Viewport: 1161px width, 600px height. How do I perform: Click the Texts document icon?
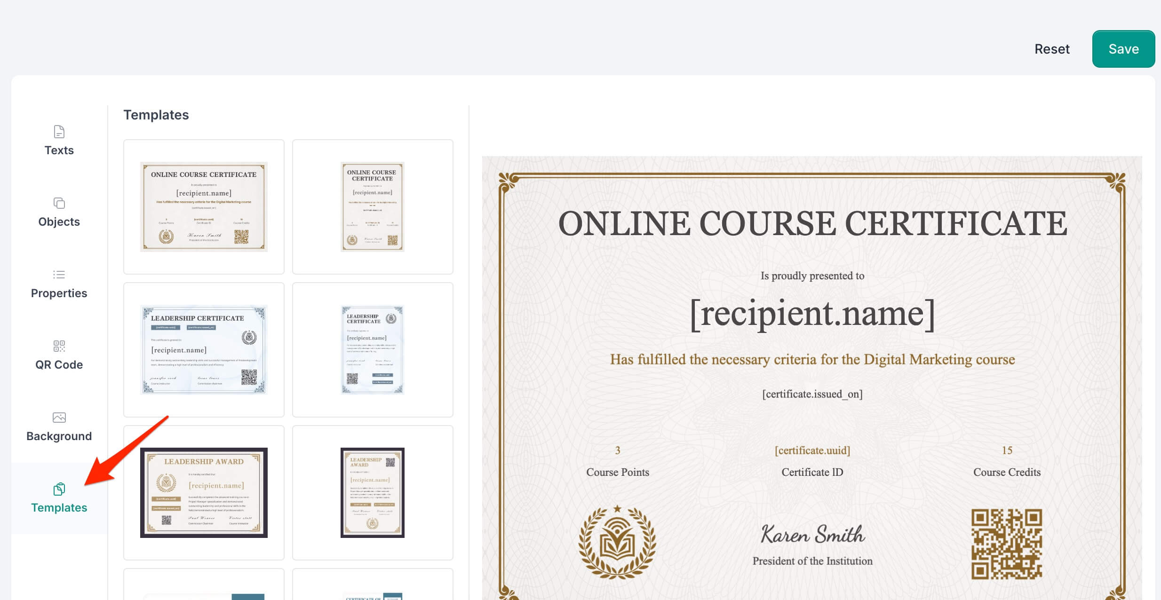59,132
